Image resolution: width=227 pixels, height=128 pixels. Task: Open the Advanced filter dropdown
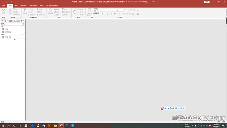pyautogui.click(x=40, y=12)
